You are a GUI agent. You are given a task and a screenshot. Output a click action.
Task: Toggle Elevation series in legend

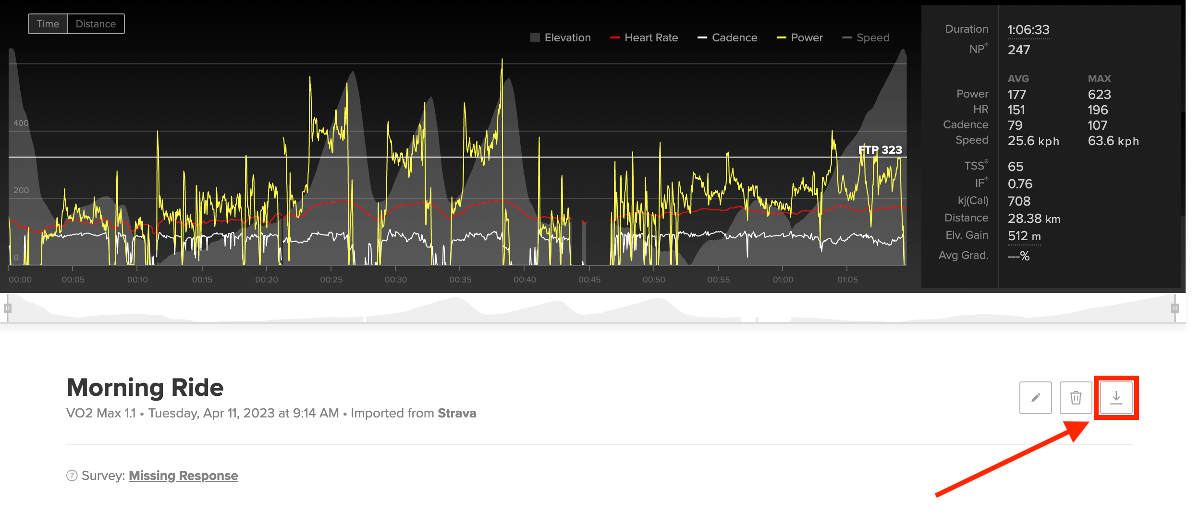pos(560,37)
